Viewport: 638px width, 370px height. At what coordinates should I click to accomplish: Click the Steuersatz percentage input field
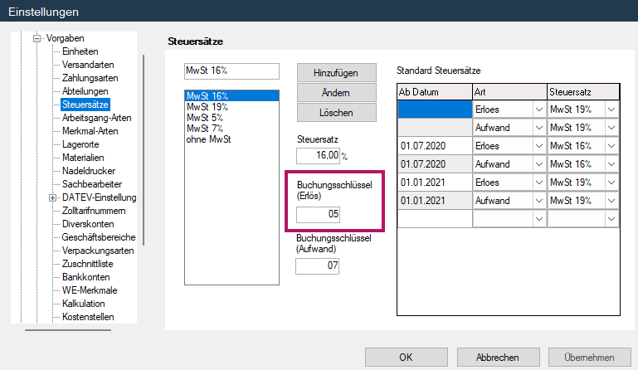click(x=318, y=155)
